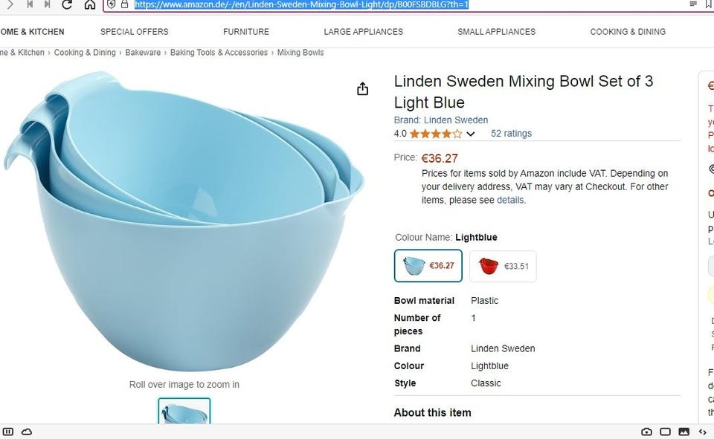Go to the browser home page
The height and width of the screenshot is (439, 714).
coord(90,4)
